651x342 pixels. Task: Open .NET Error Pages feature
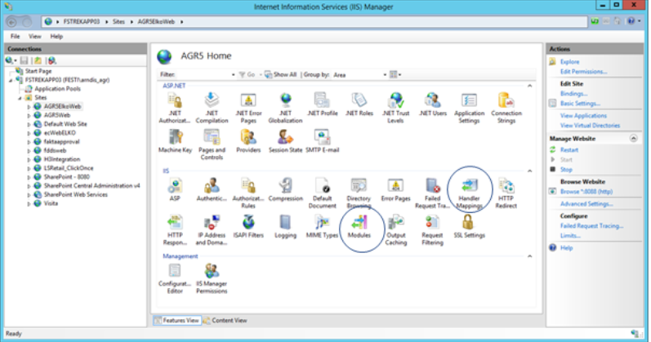[248, 108]
